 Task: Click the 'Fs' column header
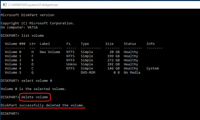[68, 44]
